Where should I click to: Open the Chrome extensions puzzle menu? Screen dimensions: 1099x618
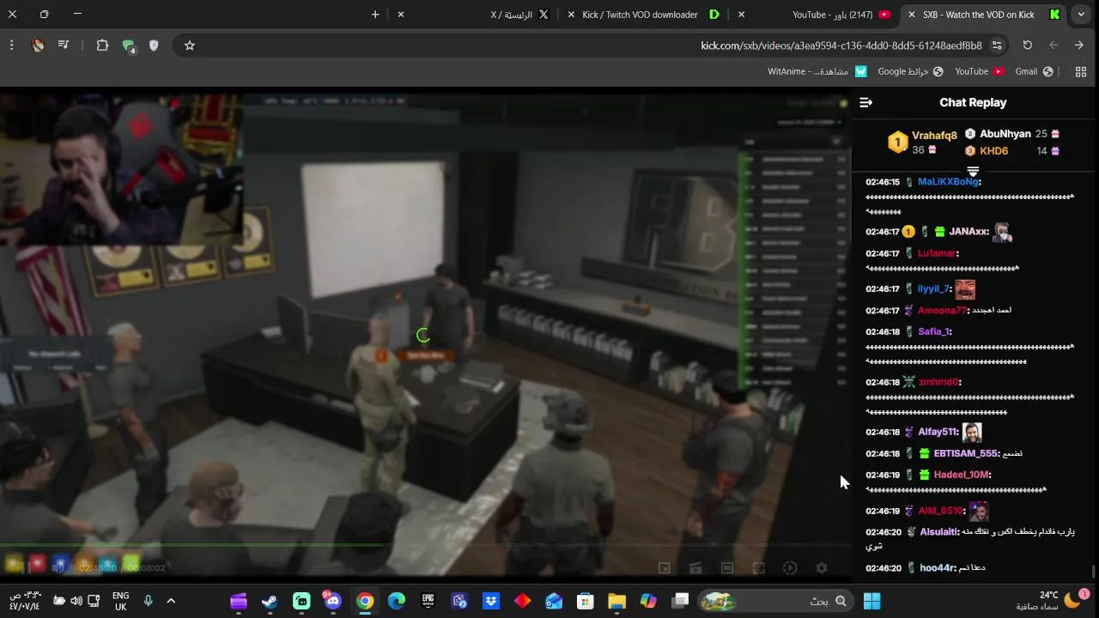click(102, 45)
